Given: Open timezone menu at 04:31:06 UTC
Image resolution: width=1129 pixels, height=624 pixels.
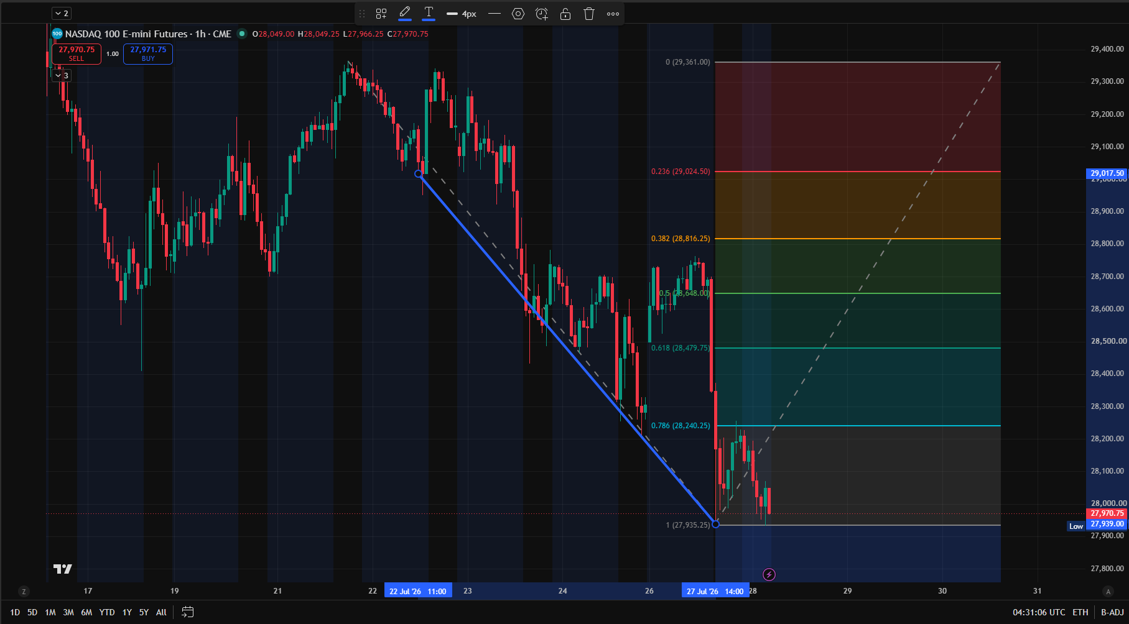Looking at the screenshot, I should tap(1039, 612).
